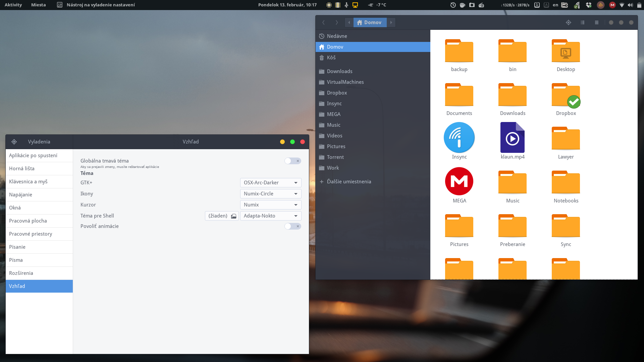The image size is (644, 362).
Task: Click Ďalšie umiestnenia in the sidebar
Action: click(349, 181)
